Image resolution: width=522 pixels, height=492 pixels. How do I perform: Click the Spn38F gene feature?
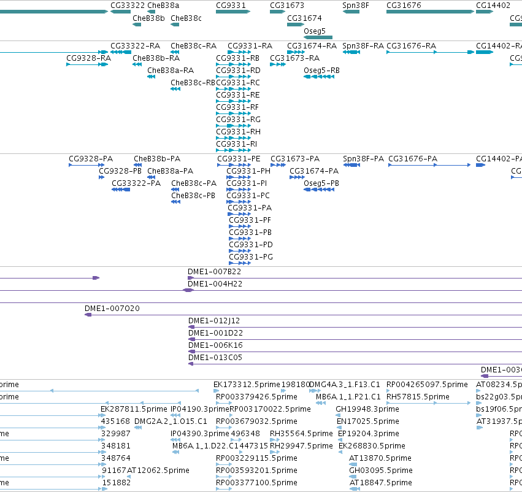coord(351,12)
